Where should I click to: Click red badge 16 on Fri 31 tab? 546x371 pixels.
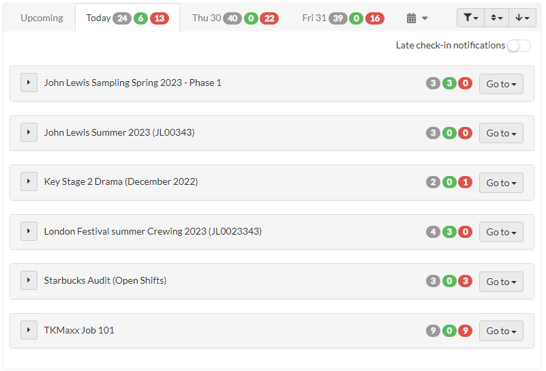point(375,18)
